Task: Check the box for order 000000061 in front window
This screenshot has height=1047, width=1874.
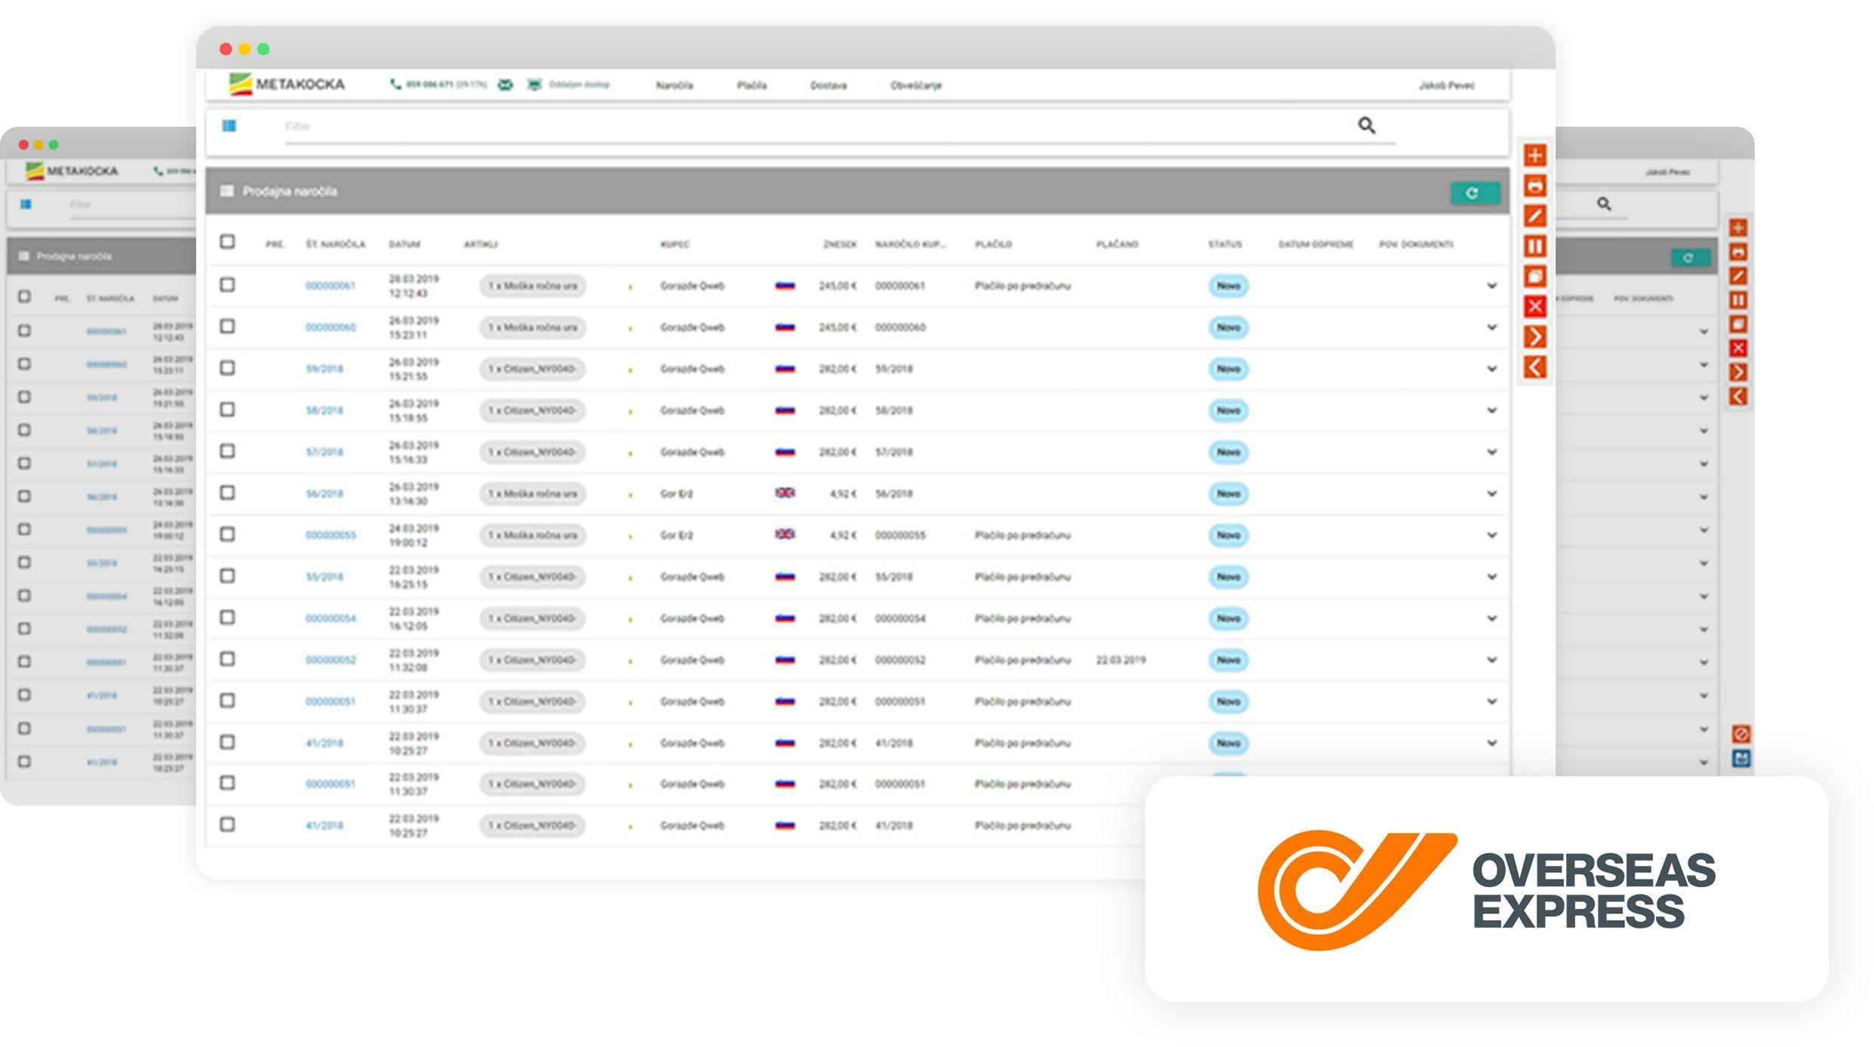Action: [x=227, y=284]
